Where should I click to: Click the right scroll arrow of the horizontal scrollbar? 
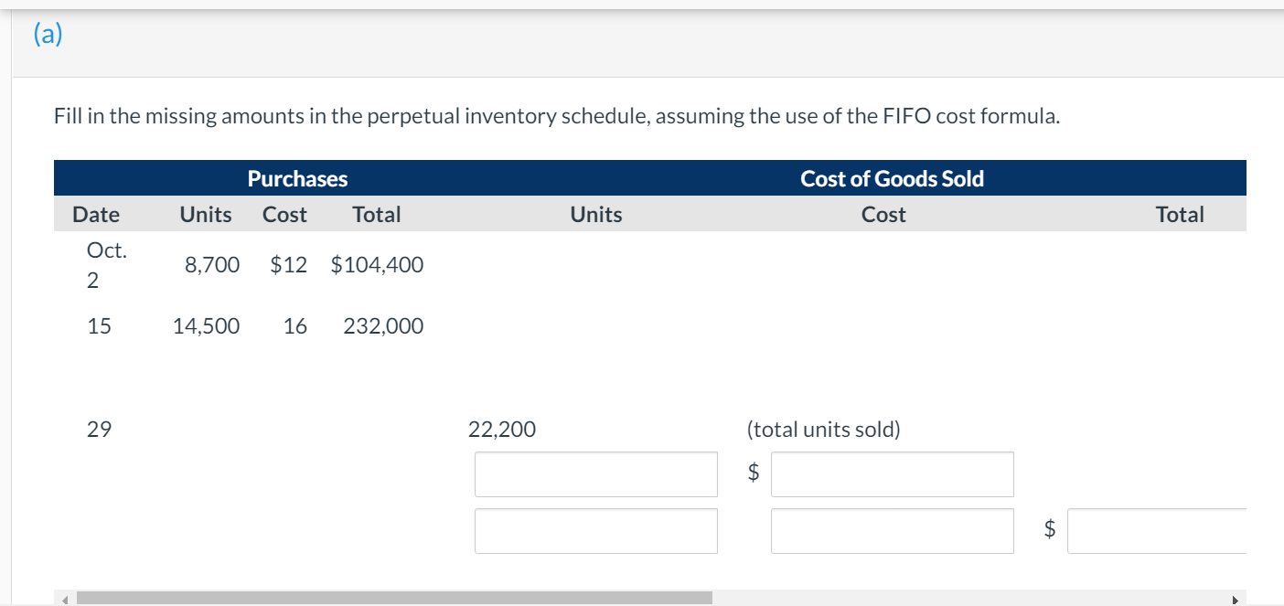point(1236,600)
